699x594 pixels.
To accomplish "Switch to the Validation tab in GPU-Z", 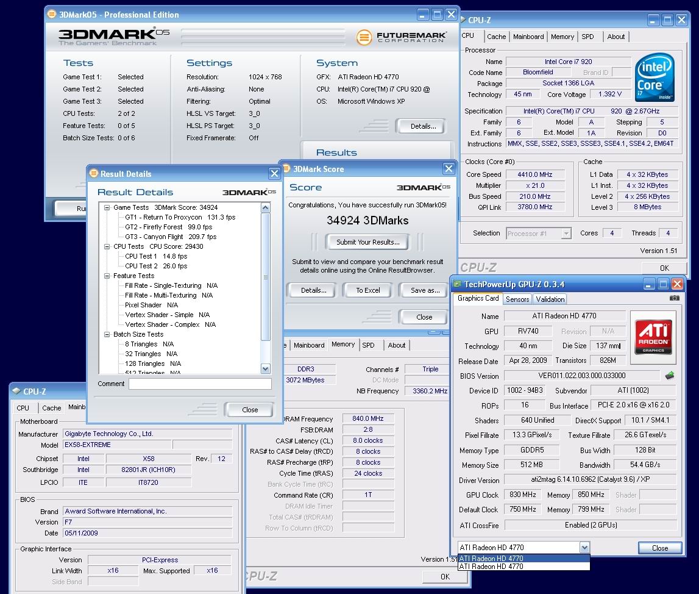I will (550, 299).
